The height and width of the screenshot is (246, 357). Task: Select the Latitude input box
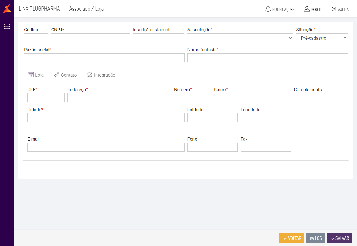[x=212, y=118]
